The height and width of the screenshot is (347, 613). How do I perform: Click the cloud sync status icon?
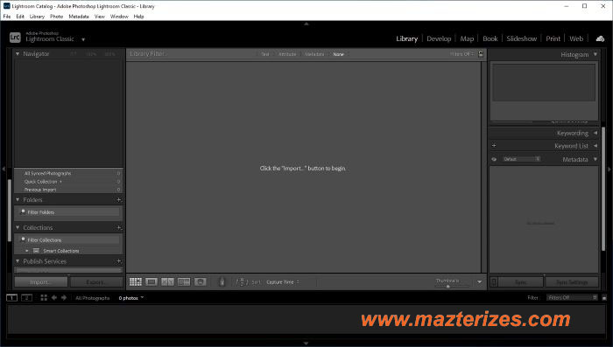tap(600, 38)
